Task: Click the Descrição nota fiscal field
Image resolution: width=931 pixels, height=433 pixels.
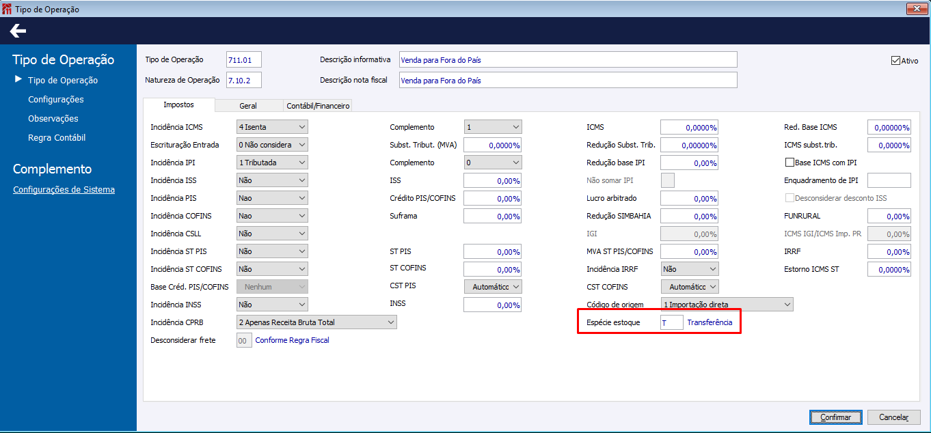Action: coord(568,81)
